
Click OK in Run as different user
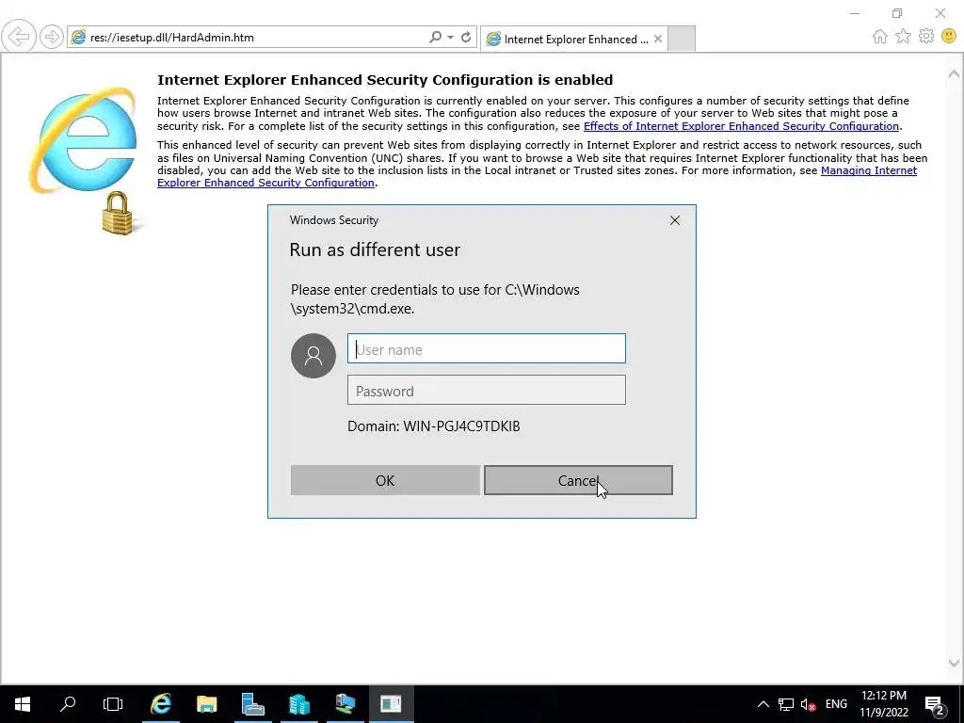click(x=385, y=480)
